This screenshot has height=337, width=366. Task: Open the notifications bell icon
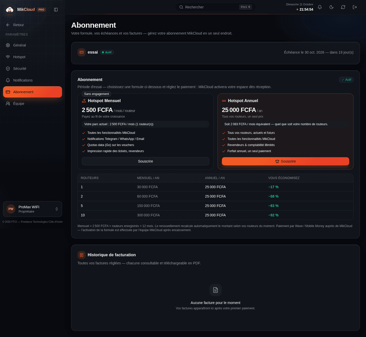click(320, 7)
